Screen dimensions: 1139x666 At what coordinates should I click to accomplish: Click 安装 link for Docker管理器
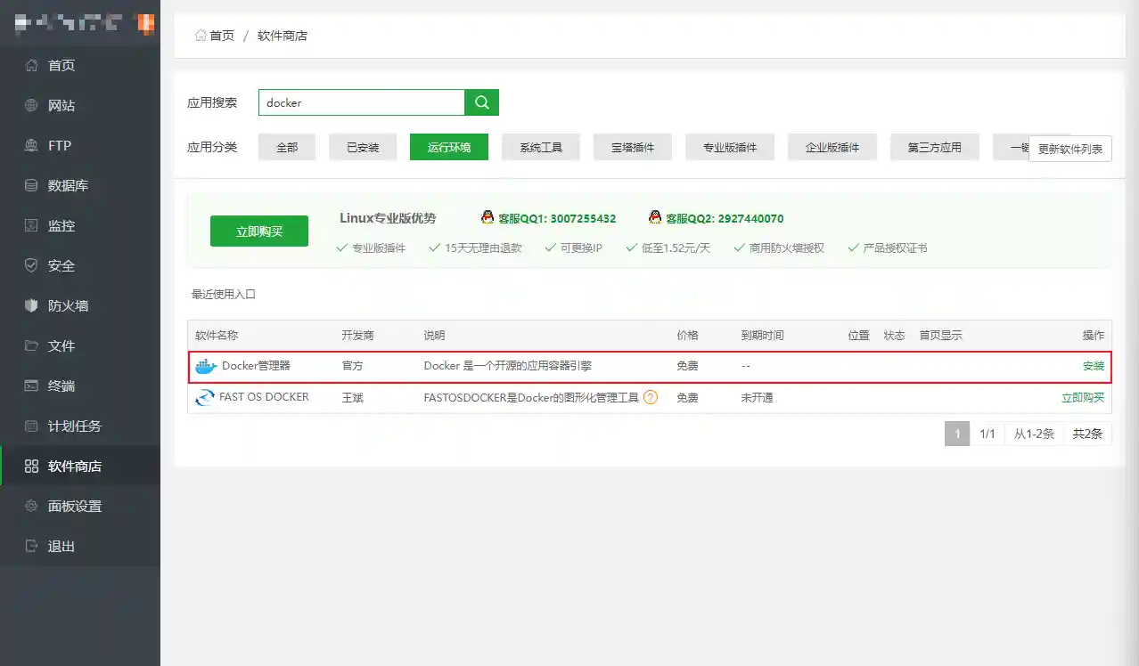pyautogui.click(x=1093, y=366)
